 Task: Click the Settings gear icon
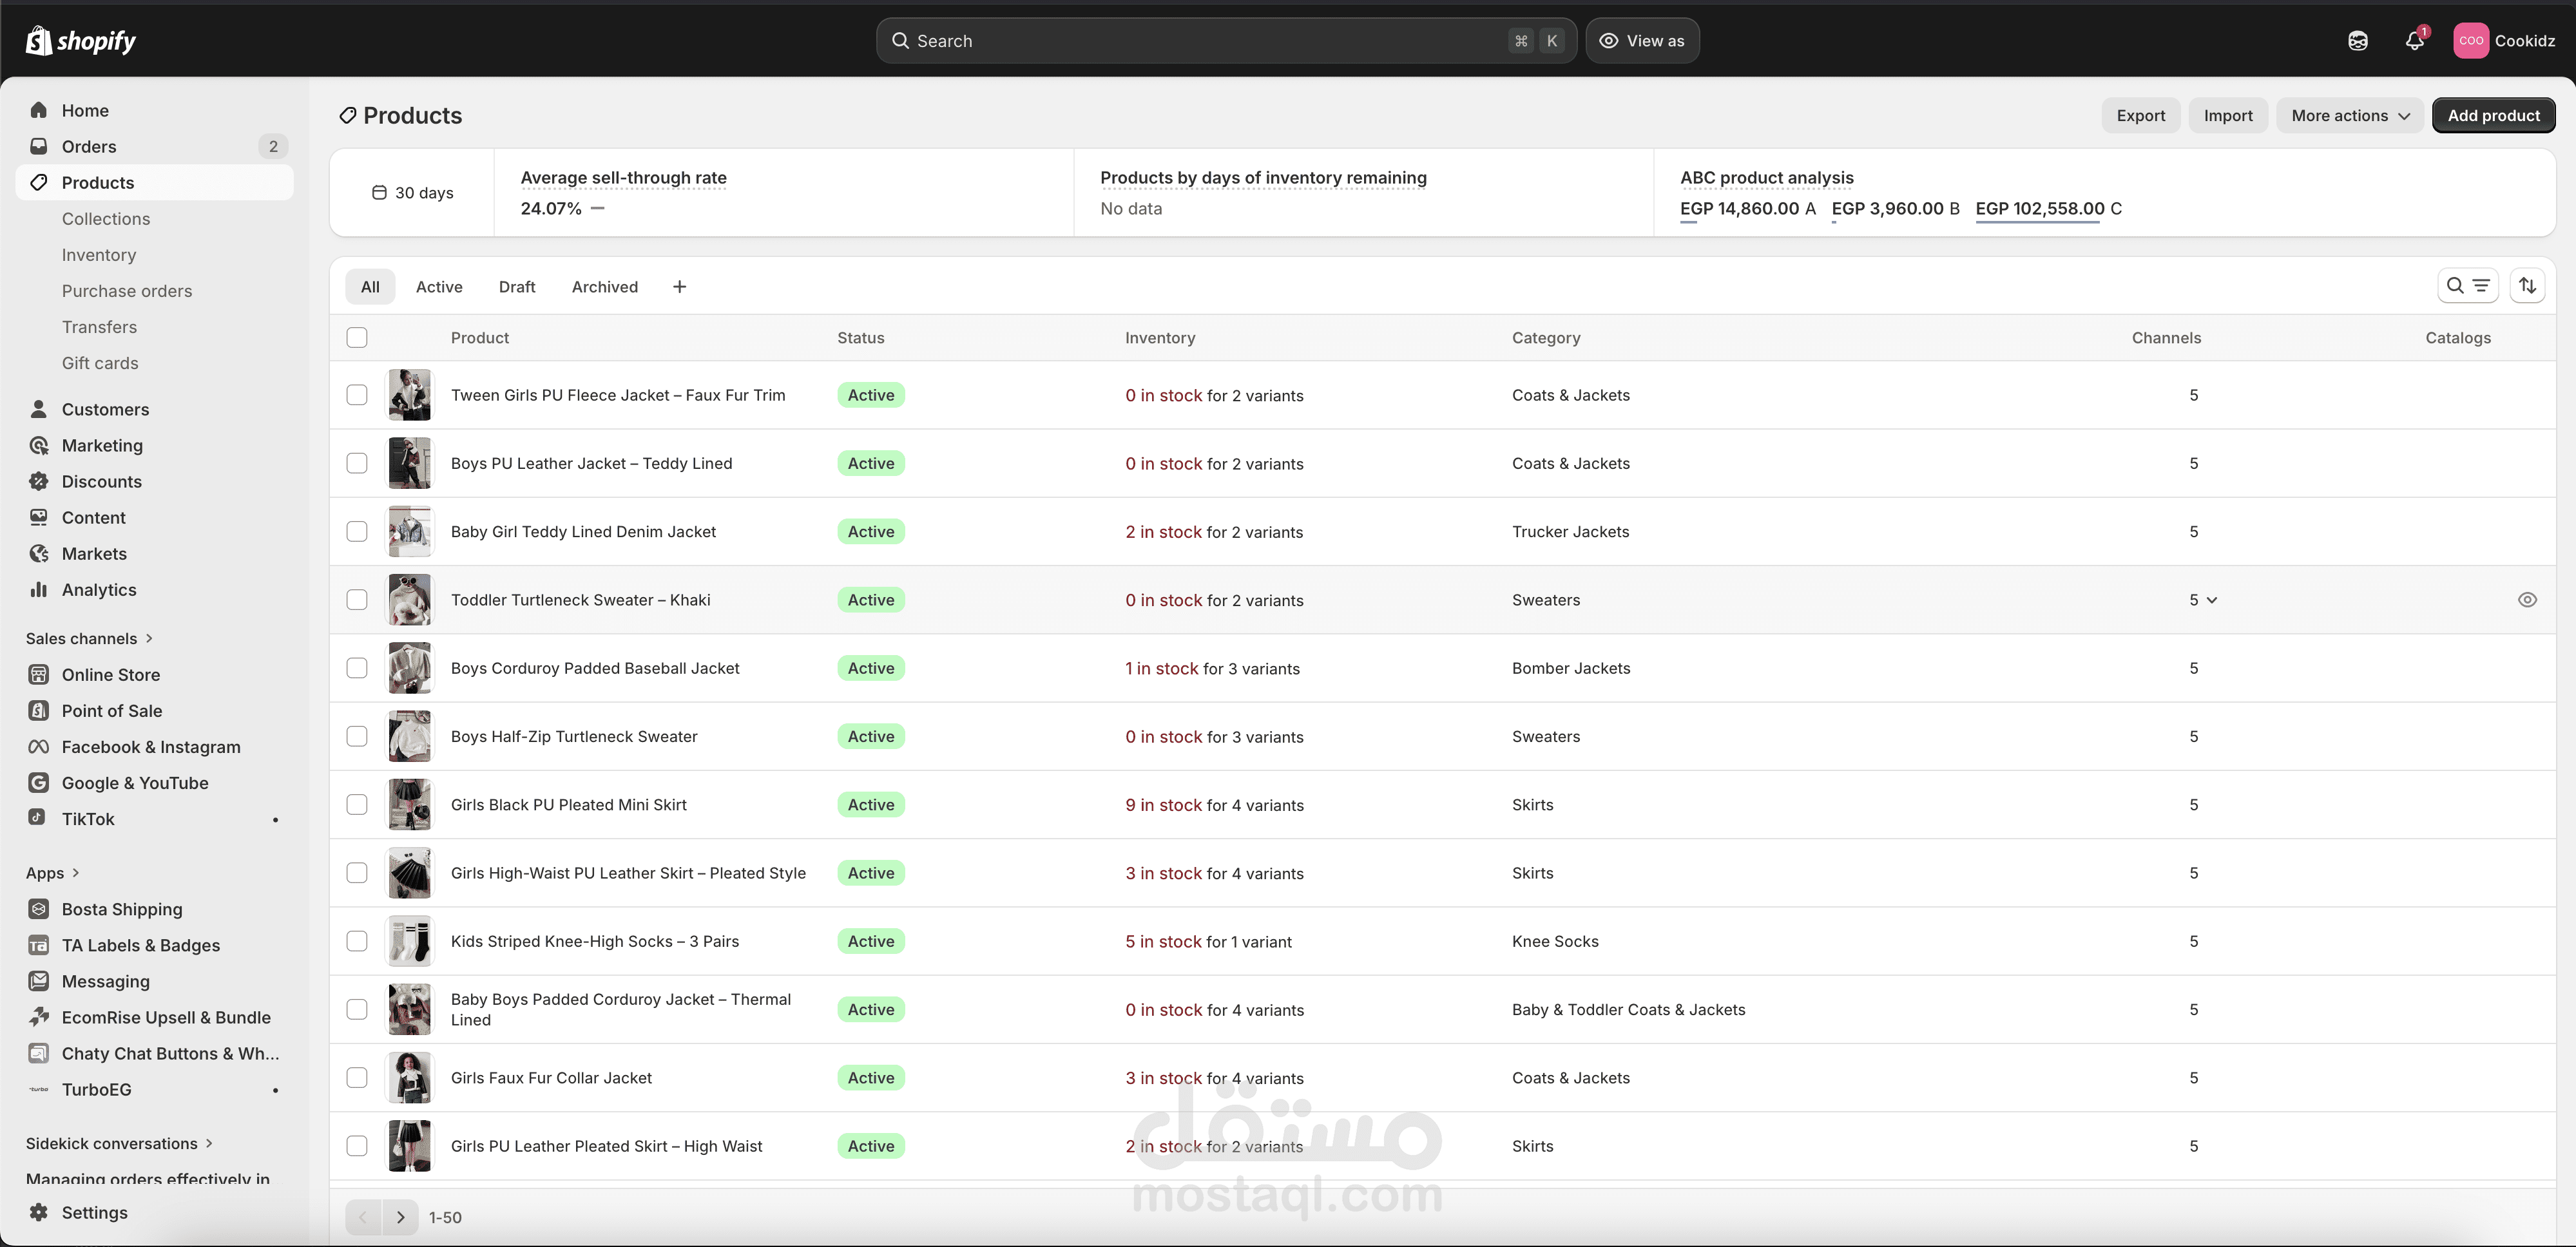point(39,1212)
